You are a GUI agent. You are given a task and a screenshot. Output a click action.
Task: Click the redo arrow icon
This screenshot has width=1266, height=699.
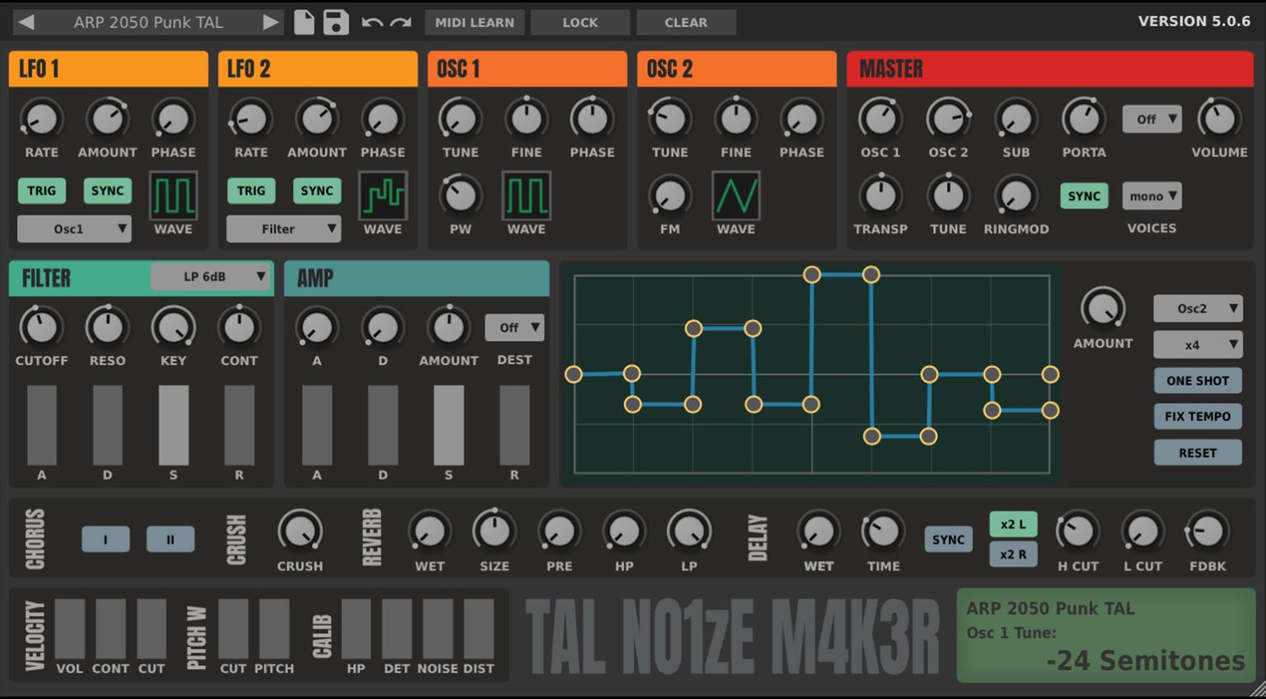pos(399,22)
